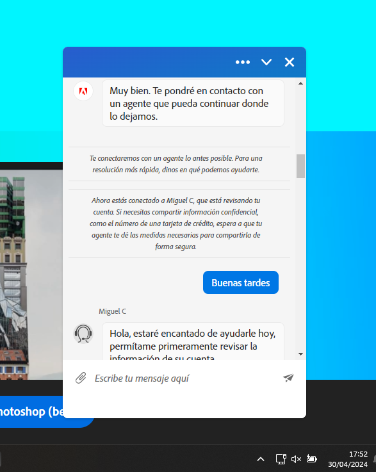Click the building photo thumbnail behind chat
The width and height of the screenshot is (376, 472).
tap(31, 275)
